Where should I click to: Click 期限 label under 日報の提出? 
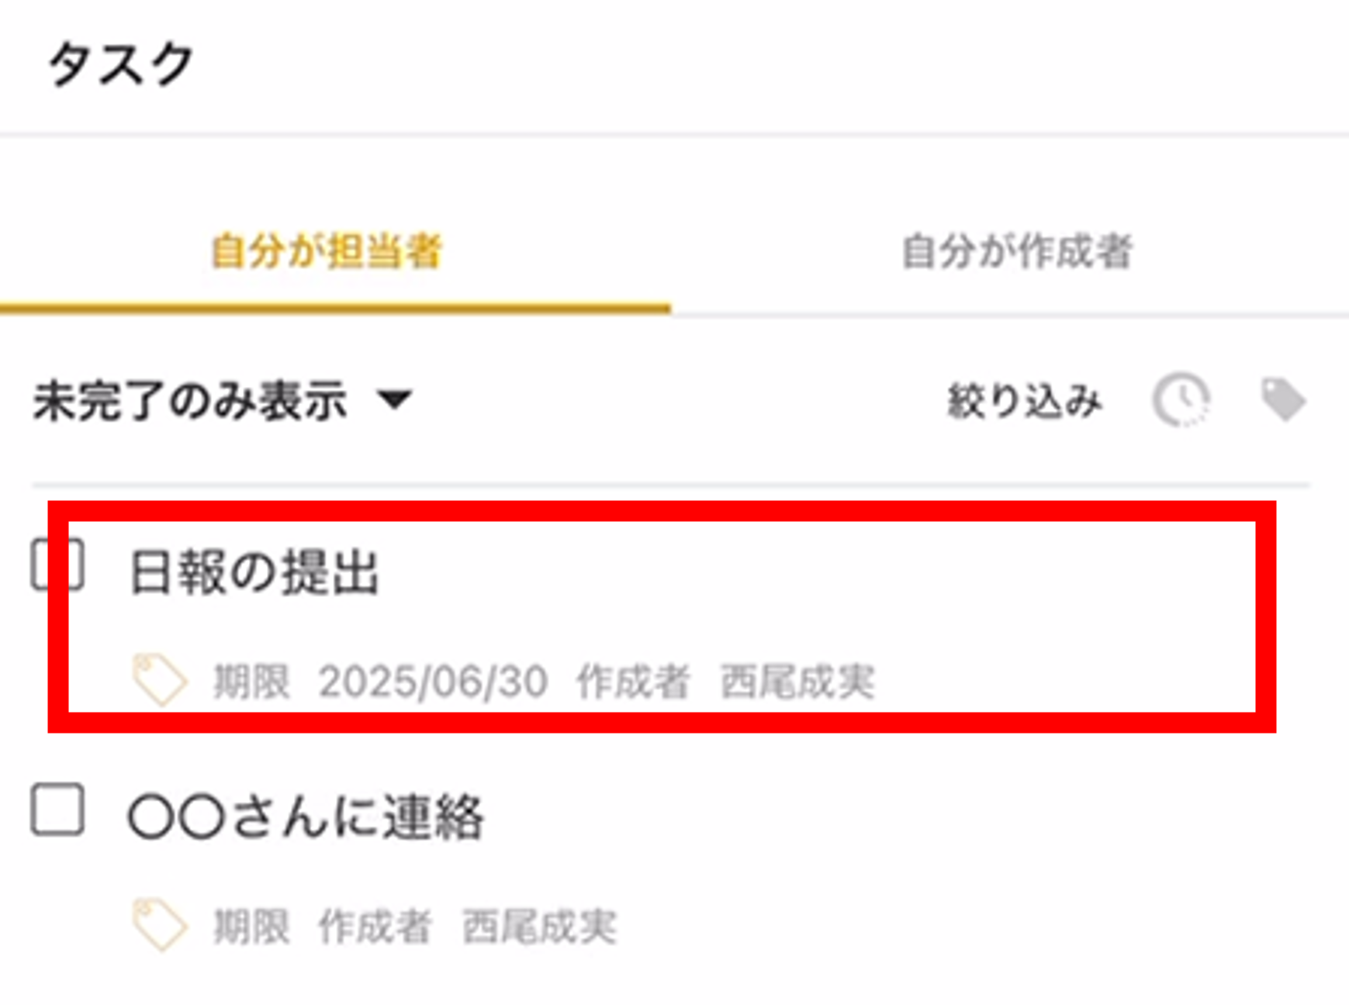(251, 682)
